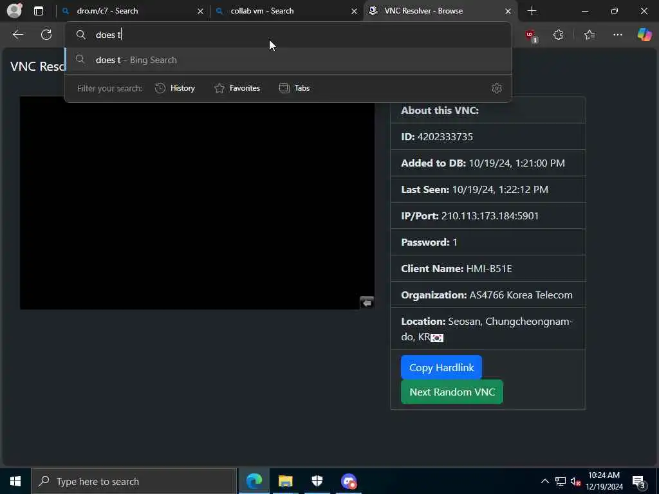Screen dimensions: 659x494
Task: Open the Discord-like app in taskbar
Action: pos(349,481)
